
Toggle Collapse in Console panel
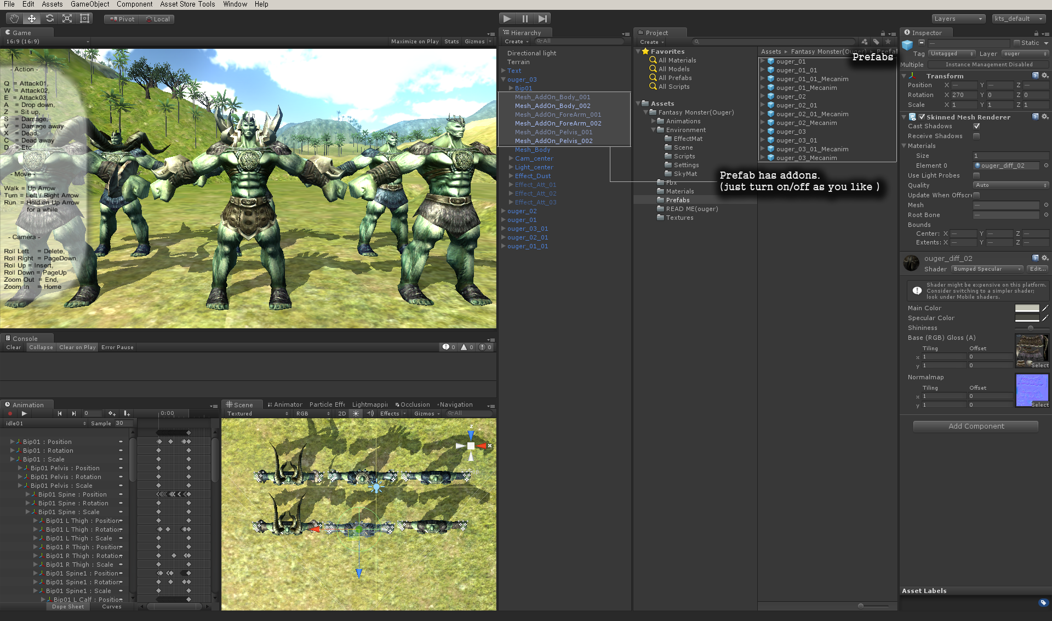[x=41, y=347]
